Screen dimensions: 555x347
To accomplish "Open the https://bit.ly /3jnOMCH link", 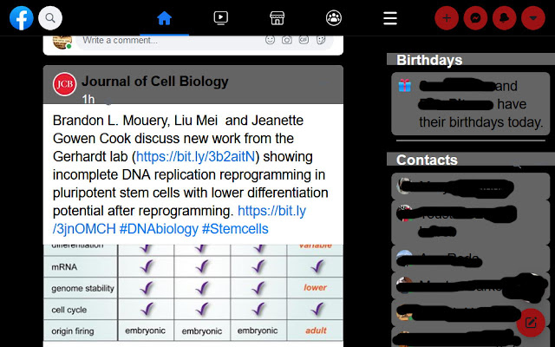I will [180, 219].
